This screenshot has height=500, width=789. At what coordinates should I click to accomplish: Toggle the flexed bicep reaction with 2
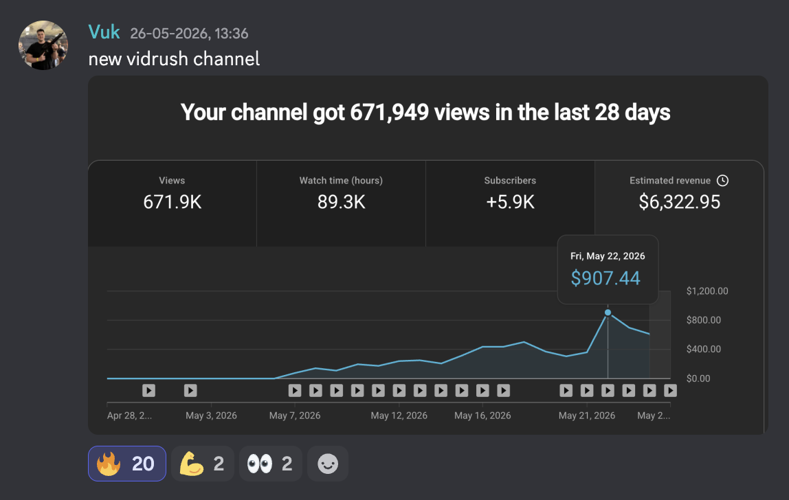202,464
